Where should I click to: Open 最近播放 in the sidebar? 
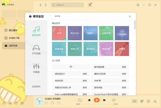(x=11, y=30)
